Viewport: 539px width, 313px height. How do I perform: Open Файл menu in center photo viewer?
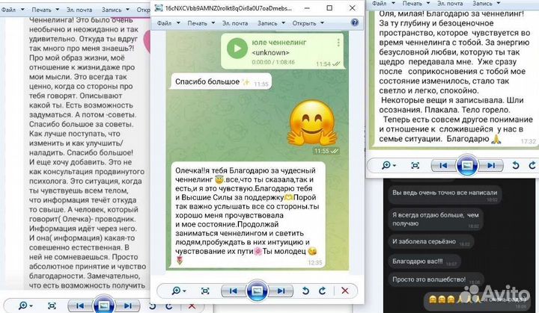pyautogui.click(x=164, y=23)
